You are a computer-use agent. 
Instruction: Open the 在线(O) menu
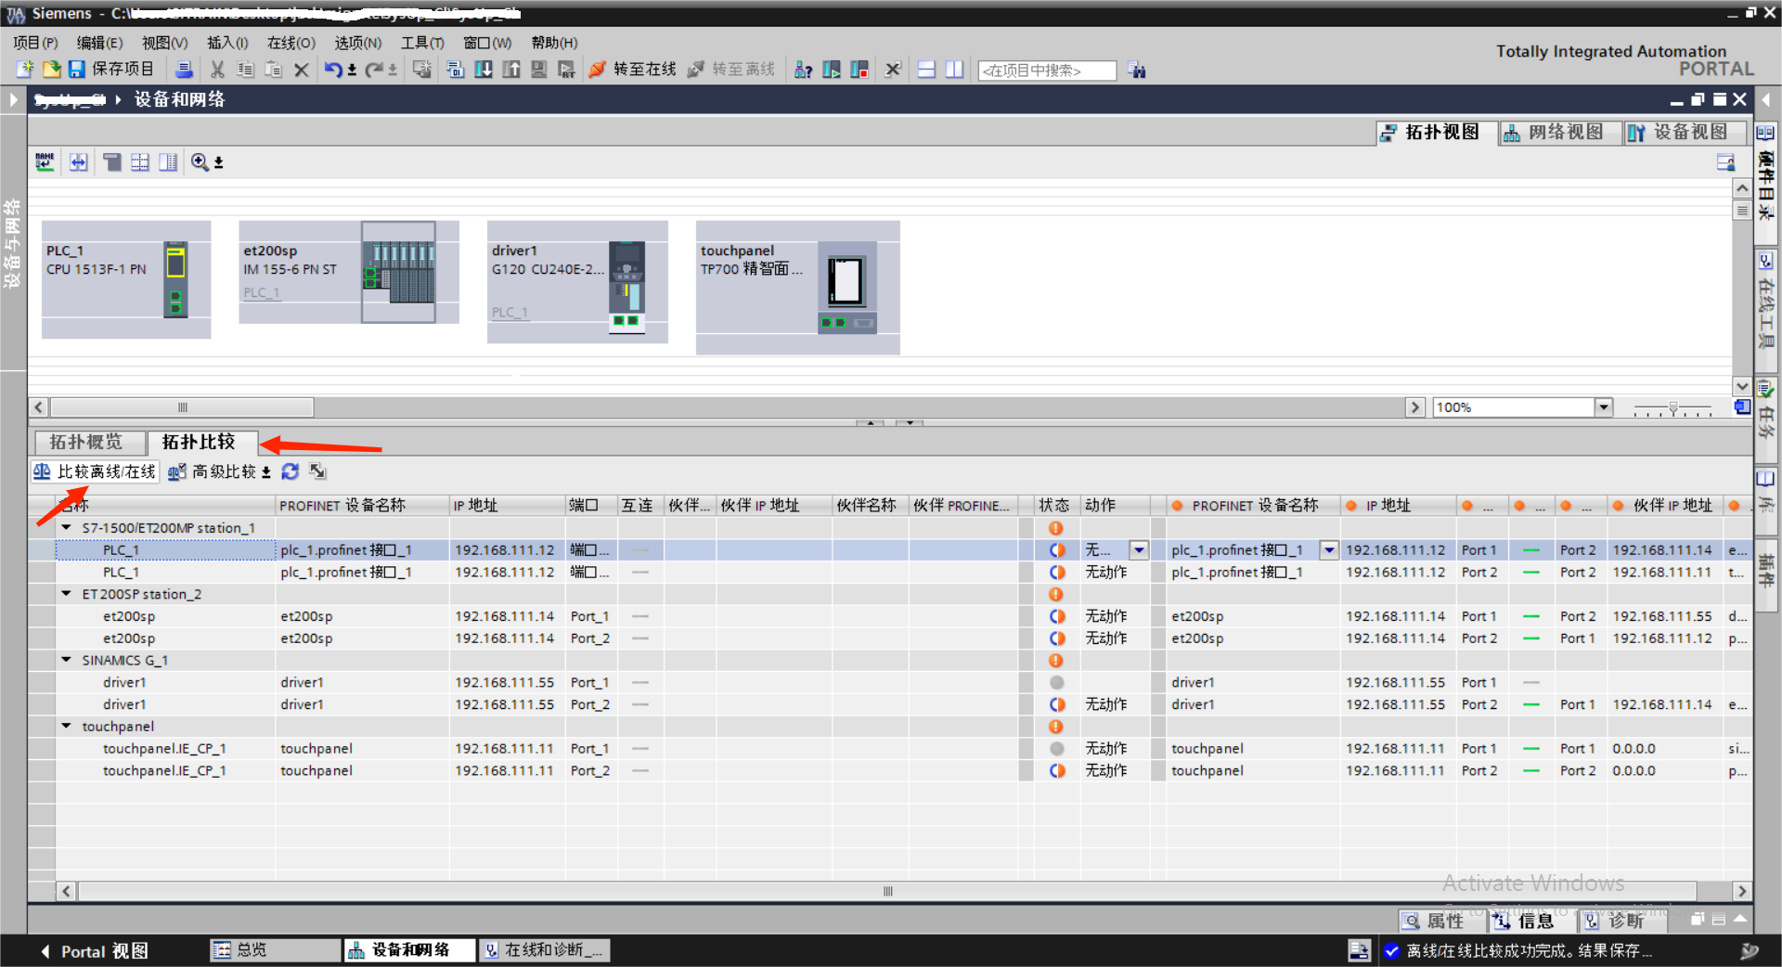coord(291,43)
